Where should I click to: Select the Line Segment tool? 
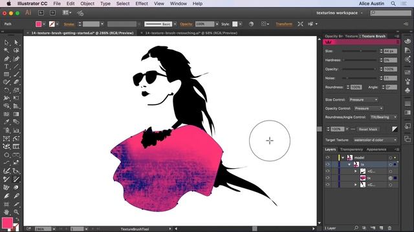16,66
